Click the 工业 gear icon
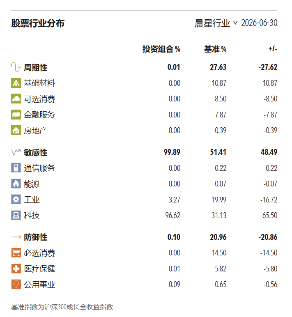This screenshot has width=292, height=317. click(16, 200)
